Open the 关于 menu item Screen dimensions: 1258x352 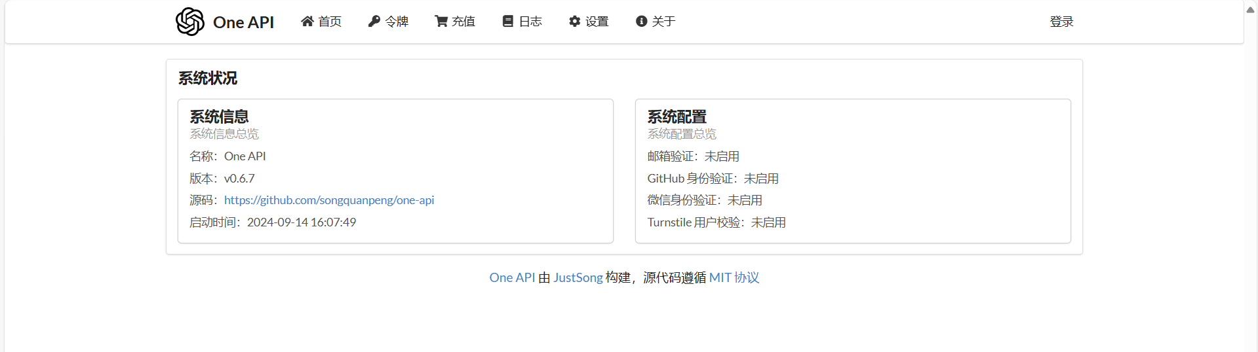(656, 22)
